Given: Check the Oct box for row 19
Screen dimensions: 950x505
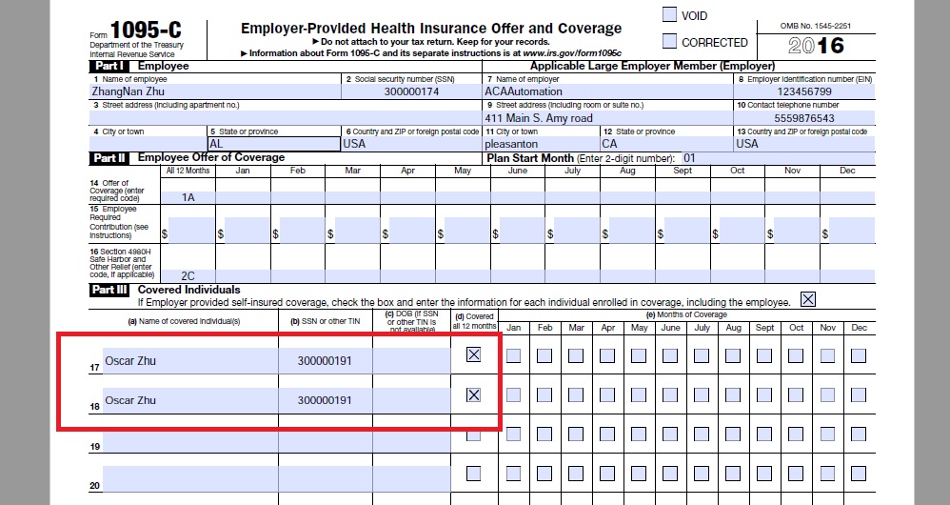Looking at the screenshot, I should click(796, 434).
